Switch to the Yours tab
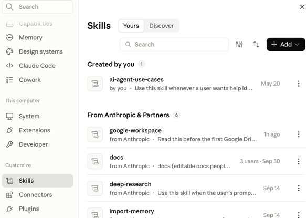Image resolution: width=307 pixels, height=218 pixels. point(131,26)
